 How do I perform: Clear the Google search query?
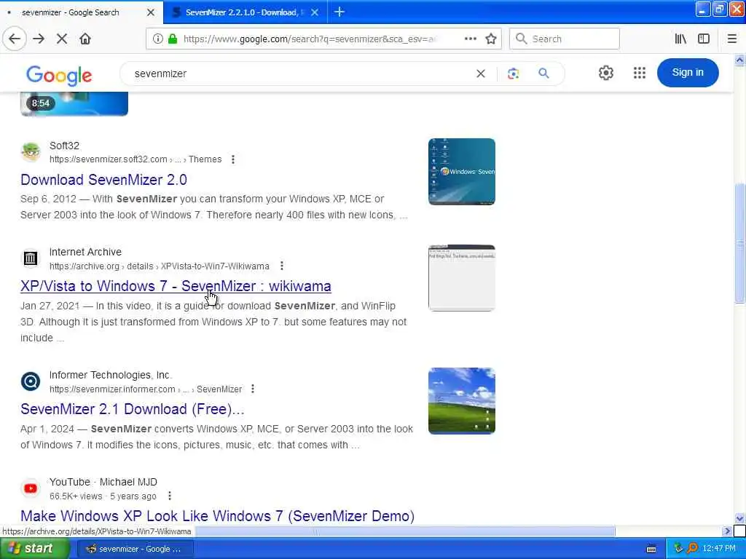click(x=481, y=74)
